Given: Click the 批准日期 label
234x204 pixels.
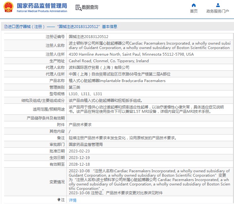Looking at the screenshot, I should pos(57,151).
